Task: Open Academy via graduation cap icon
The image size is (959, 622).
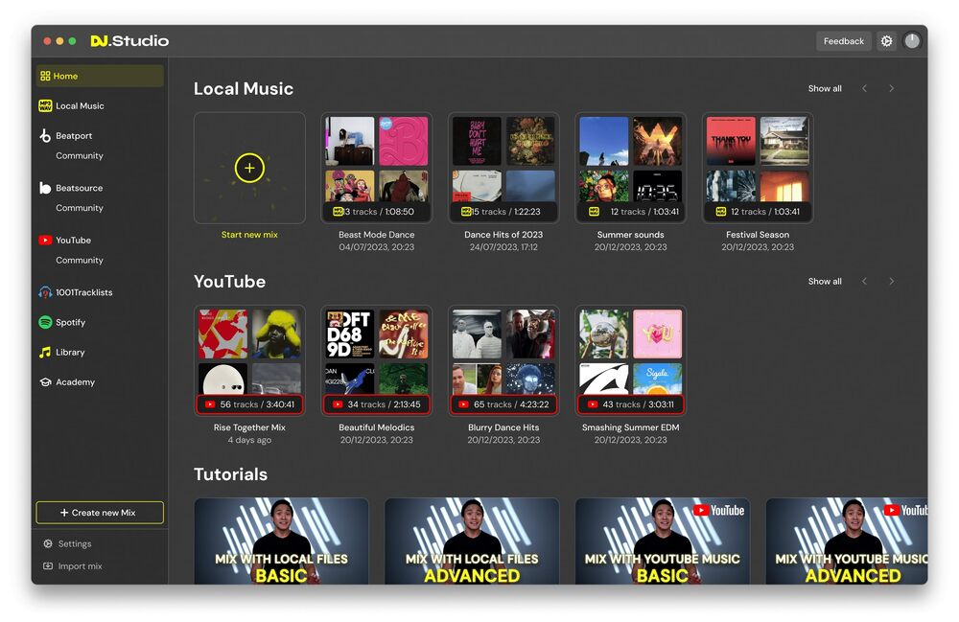Action: tap(45, 382)
